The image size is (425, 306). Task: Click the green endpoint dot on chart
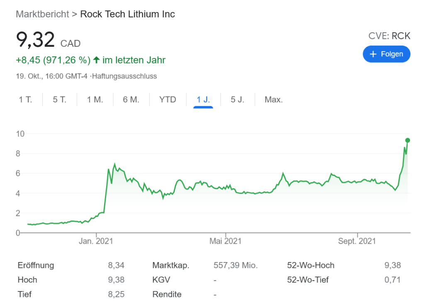tap(408, 140)
